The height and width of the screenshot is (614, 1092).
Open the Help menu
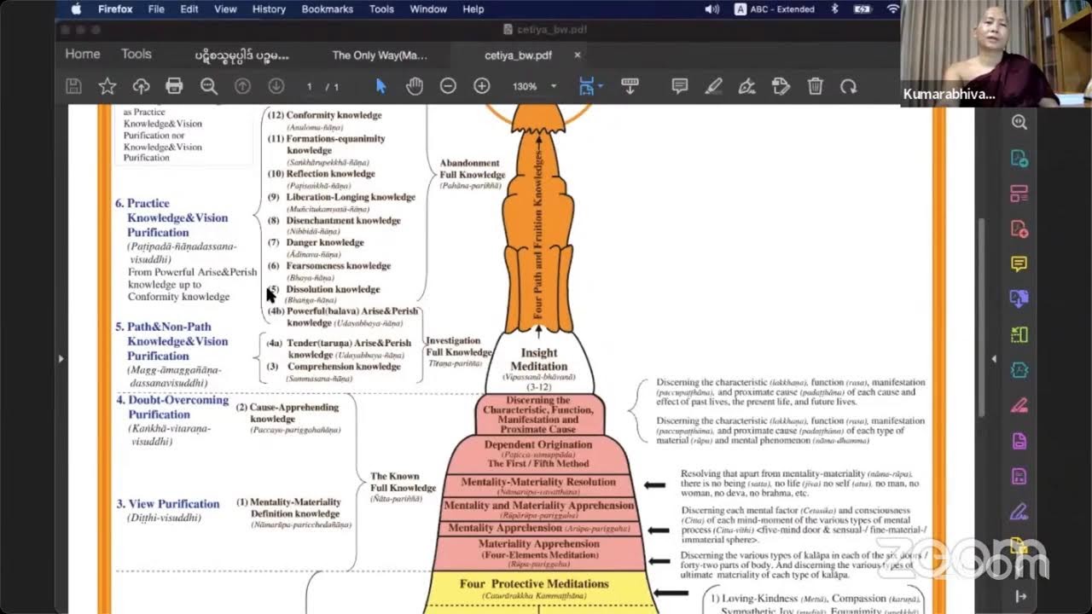click(x=473, y=9)
